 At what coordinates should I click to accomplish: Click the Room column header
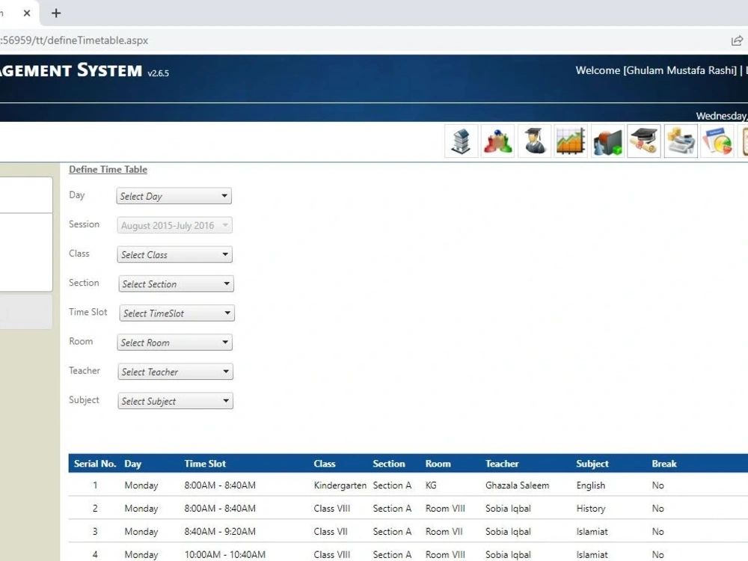point(438,464)
